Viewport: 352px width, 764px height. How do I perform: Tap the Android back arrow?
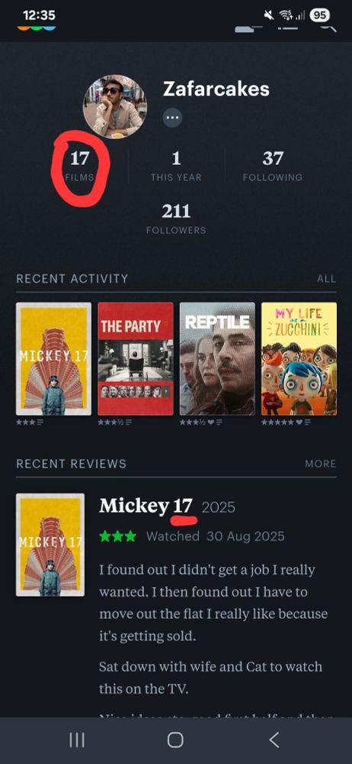point(274,740)
